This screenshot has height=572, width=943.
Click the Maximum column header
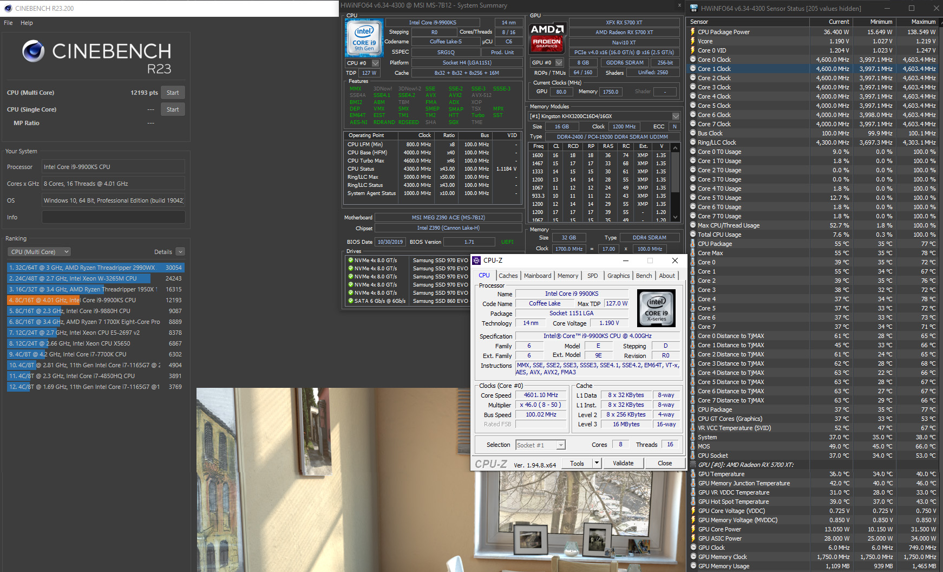pos(918,22)
